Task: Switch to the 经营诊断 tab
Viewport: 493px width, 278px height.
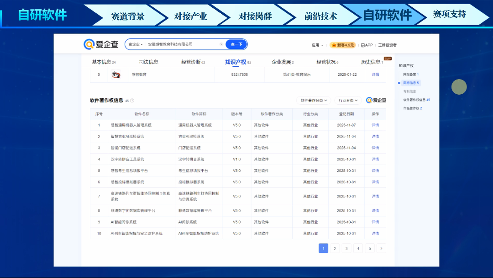Action: 193,62
